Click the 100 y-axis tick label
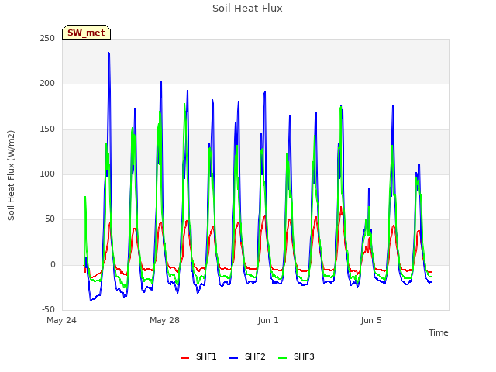The image size is (496, 372). click(x=47, y=174)
